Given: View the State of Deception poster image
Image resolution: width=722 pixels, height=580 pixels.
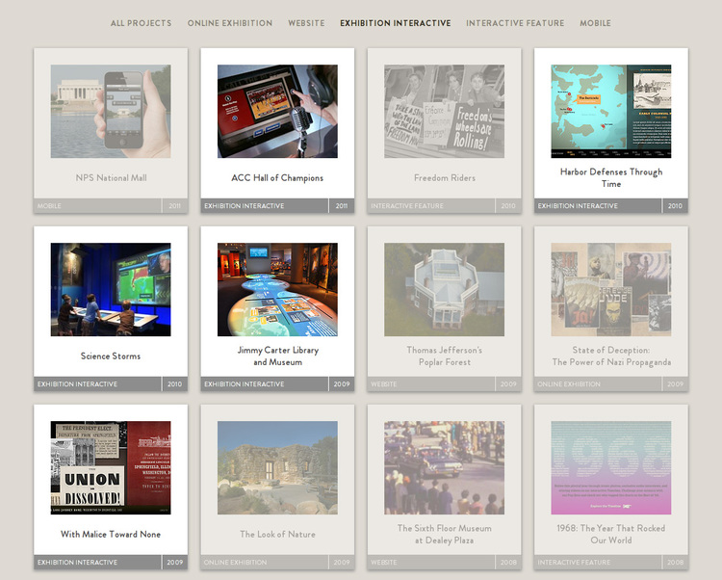Looking at the screenshot, I should pyautogui.click(x=610, y=289).
